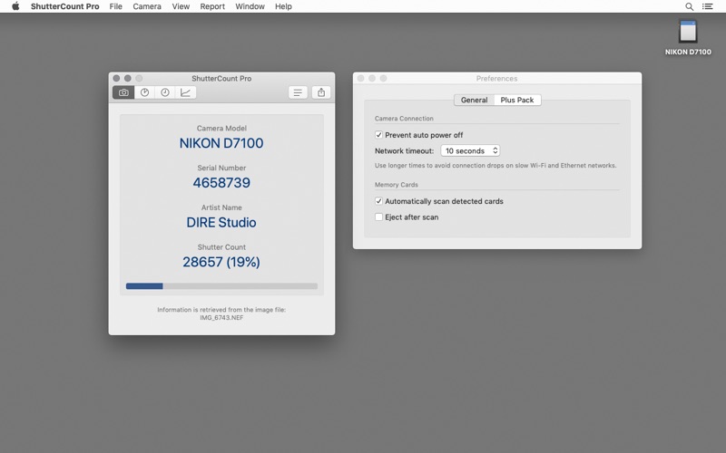This screenshot has height=453, width=726.
Task: Toggle Prevent auto power off checkbox
Action: 378,135
